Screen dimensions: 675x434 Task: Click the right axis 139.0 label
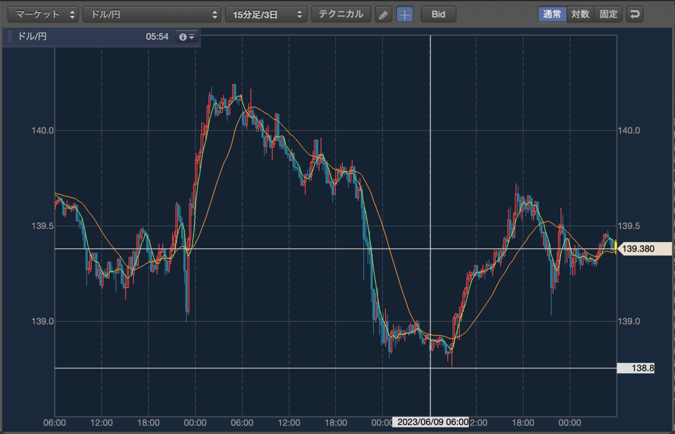(628, 322)
